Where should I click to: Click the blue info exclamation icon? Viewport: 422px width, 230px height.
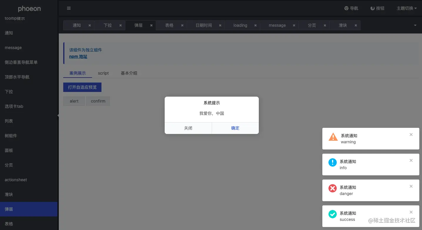click(333, 162)
